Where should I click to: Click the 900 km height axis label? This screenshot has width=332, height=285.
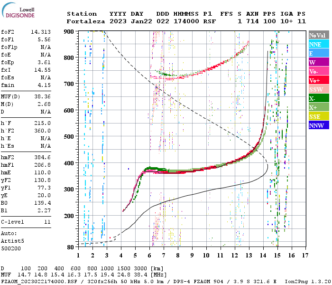click(69, 32)
